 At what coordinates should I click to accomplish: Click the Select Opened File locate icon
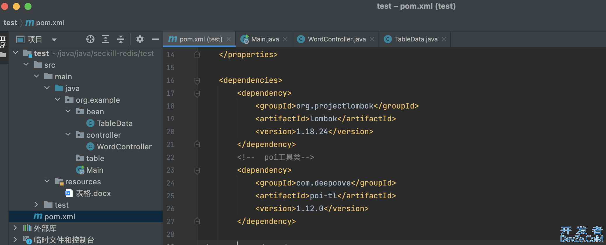point(90,39)
